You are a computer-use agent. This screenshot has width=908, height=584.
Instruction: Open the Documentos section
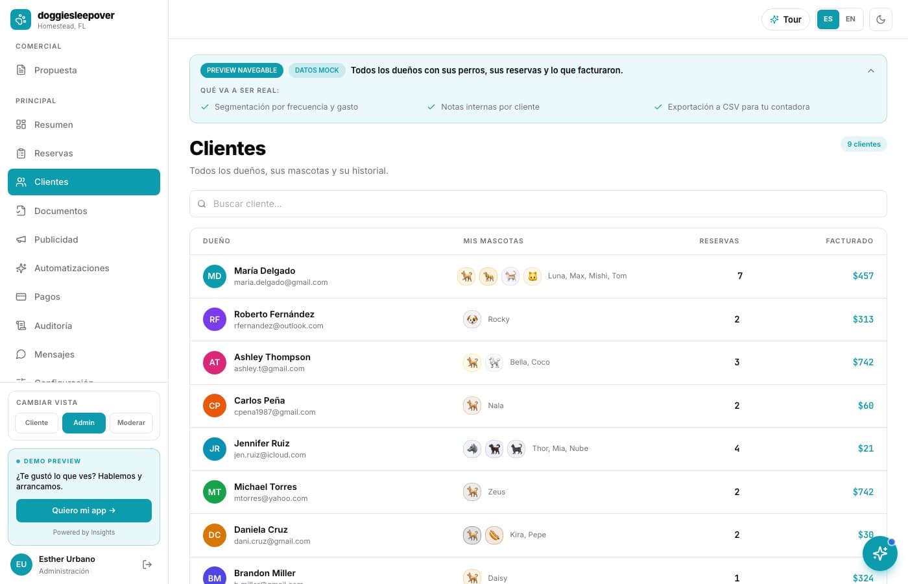tap(84, 211)
